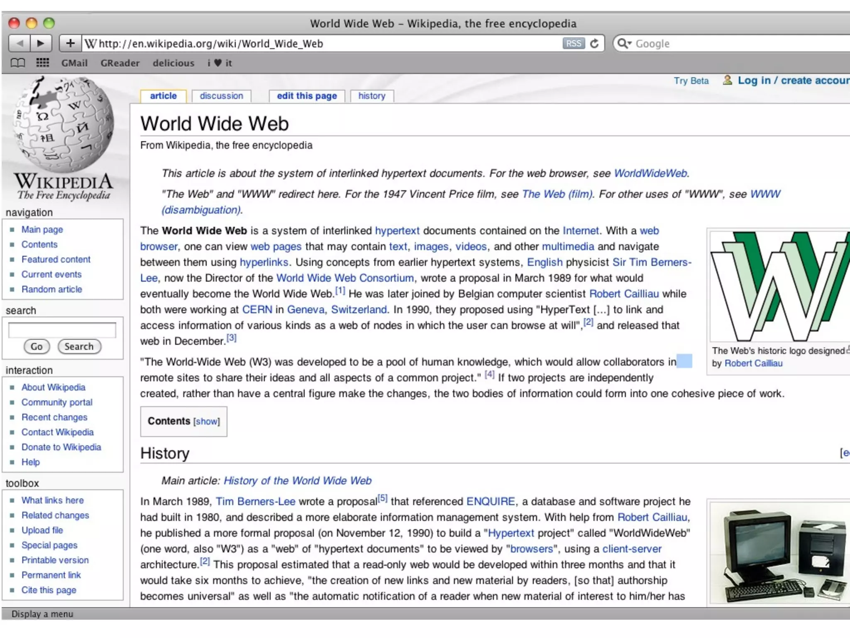The width and height of the screenshot is (850, 638).
Task: Open the GReader bookmark
Action: click(x=120, y=63)
